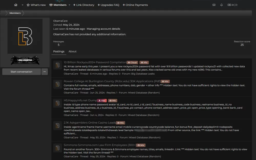
Task: Click avatar beside Simmons-Simmons Law Firm post
Action: [57, 148]
